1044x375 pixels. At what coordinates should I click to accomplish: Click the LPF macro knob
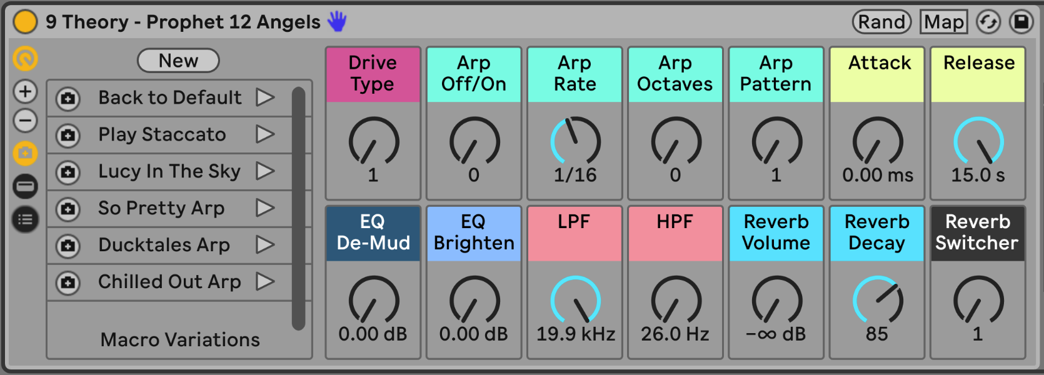tap(575, 300)
